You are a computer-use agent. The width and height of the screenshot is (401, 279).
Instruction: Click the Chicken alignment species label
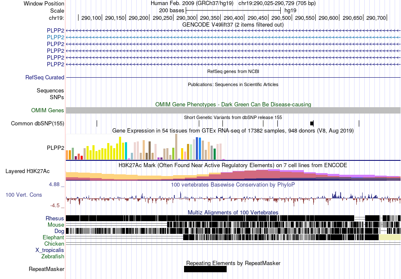(54, 244)
